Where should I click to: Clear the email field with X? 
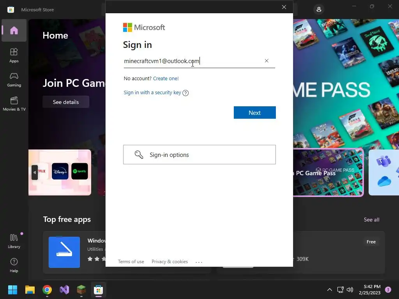tap(267, 61)
